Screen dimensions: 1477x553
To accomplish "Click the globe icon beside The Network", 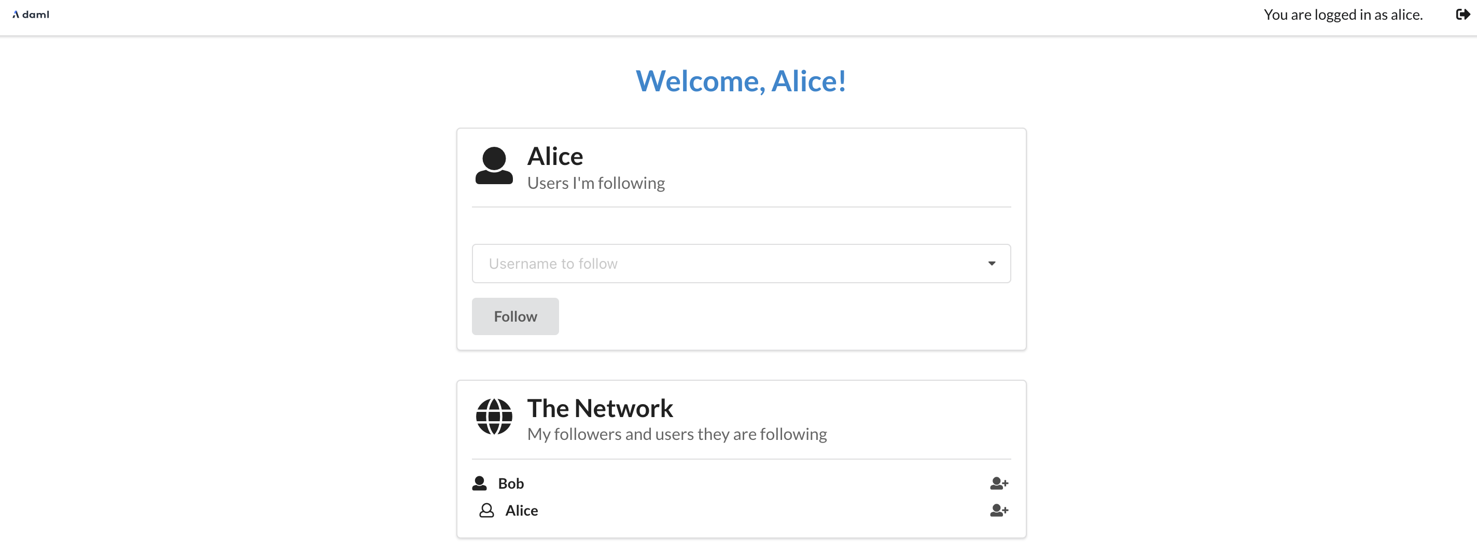I will coord(494,418).
